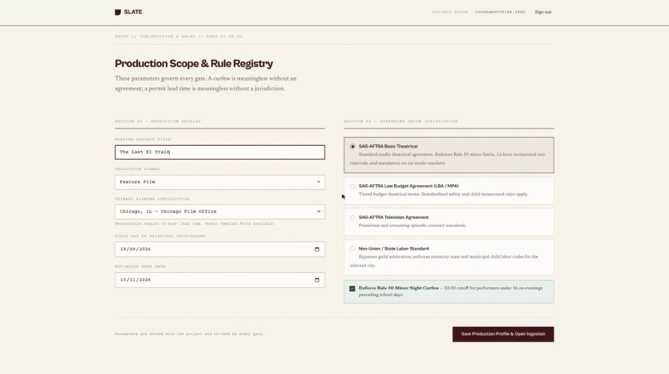Click the Section 01 Production Details label
Screen dimensions: 669x374
pos(158,122)
